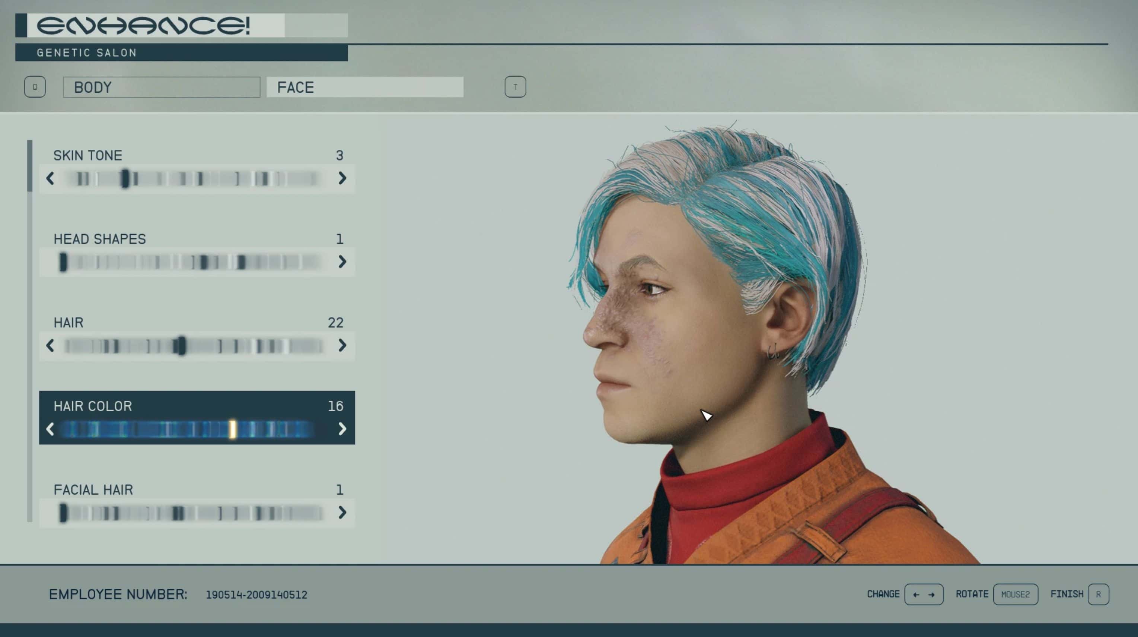Screen dimensions: 1138x637
Task: Click the MOUSE2 rotate key icon
Action: tap(1015, 594)
